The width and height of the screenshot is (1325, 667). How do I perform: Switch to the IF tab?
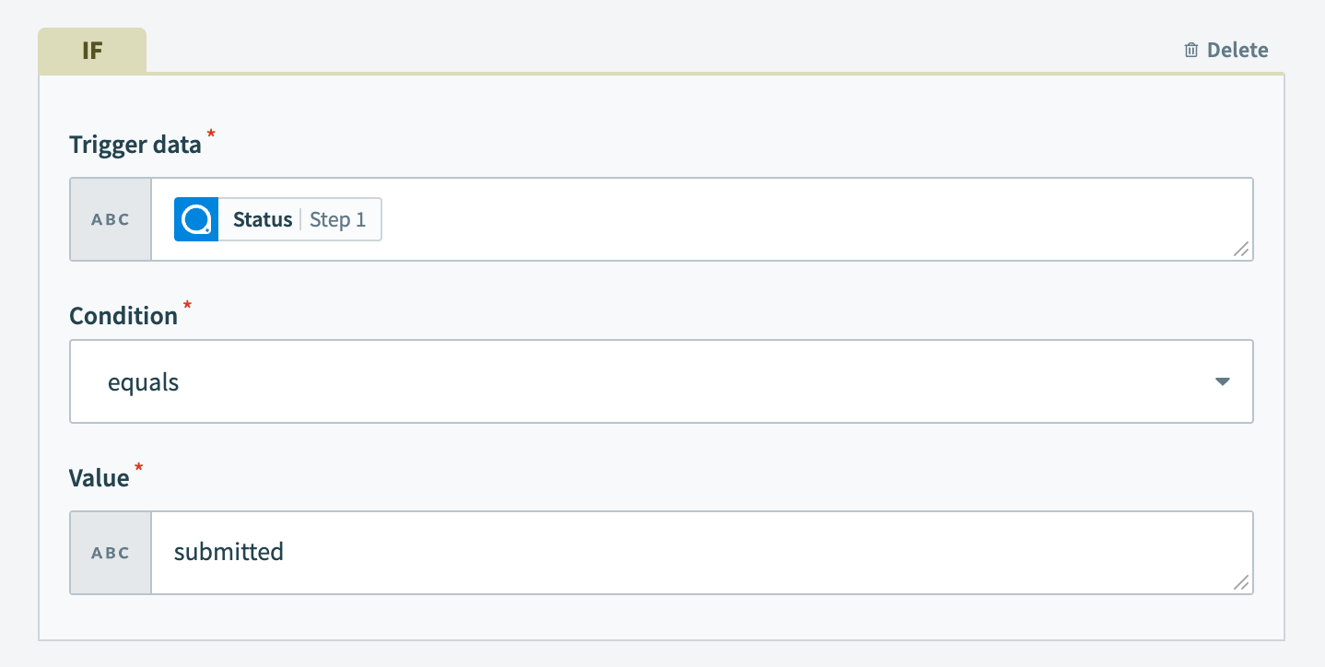pyautogui.click(x=92, y=51)
